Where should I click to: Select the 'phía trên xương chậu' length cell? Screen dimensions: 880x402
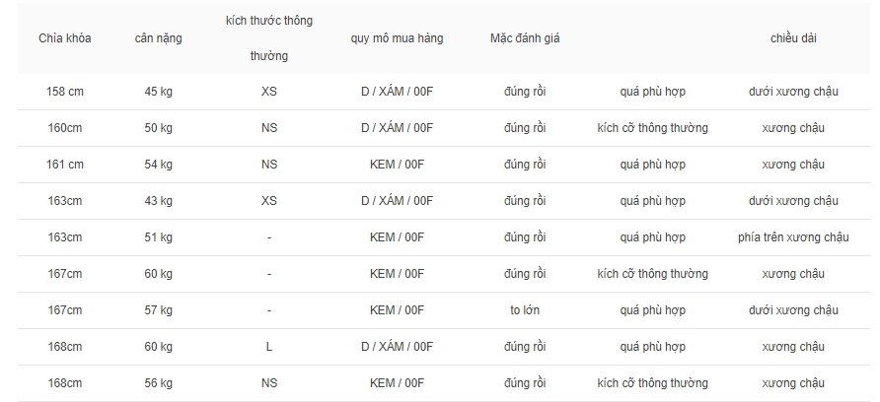(793, 237)
